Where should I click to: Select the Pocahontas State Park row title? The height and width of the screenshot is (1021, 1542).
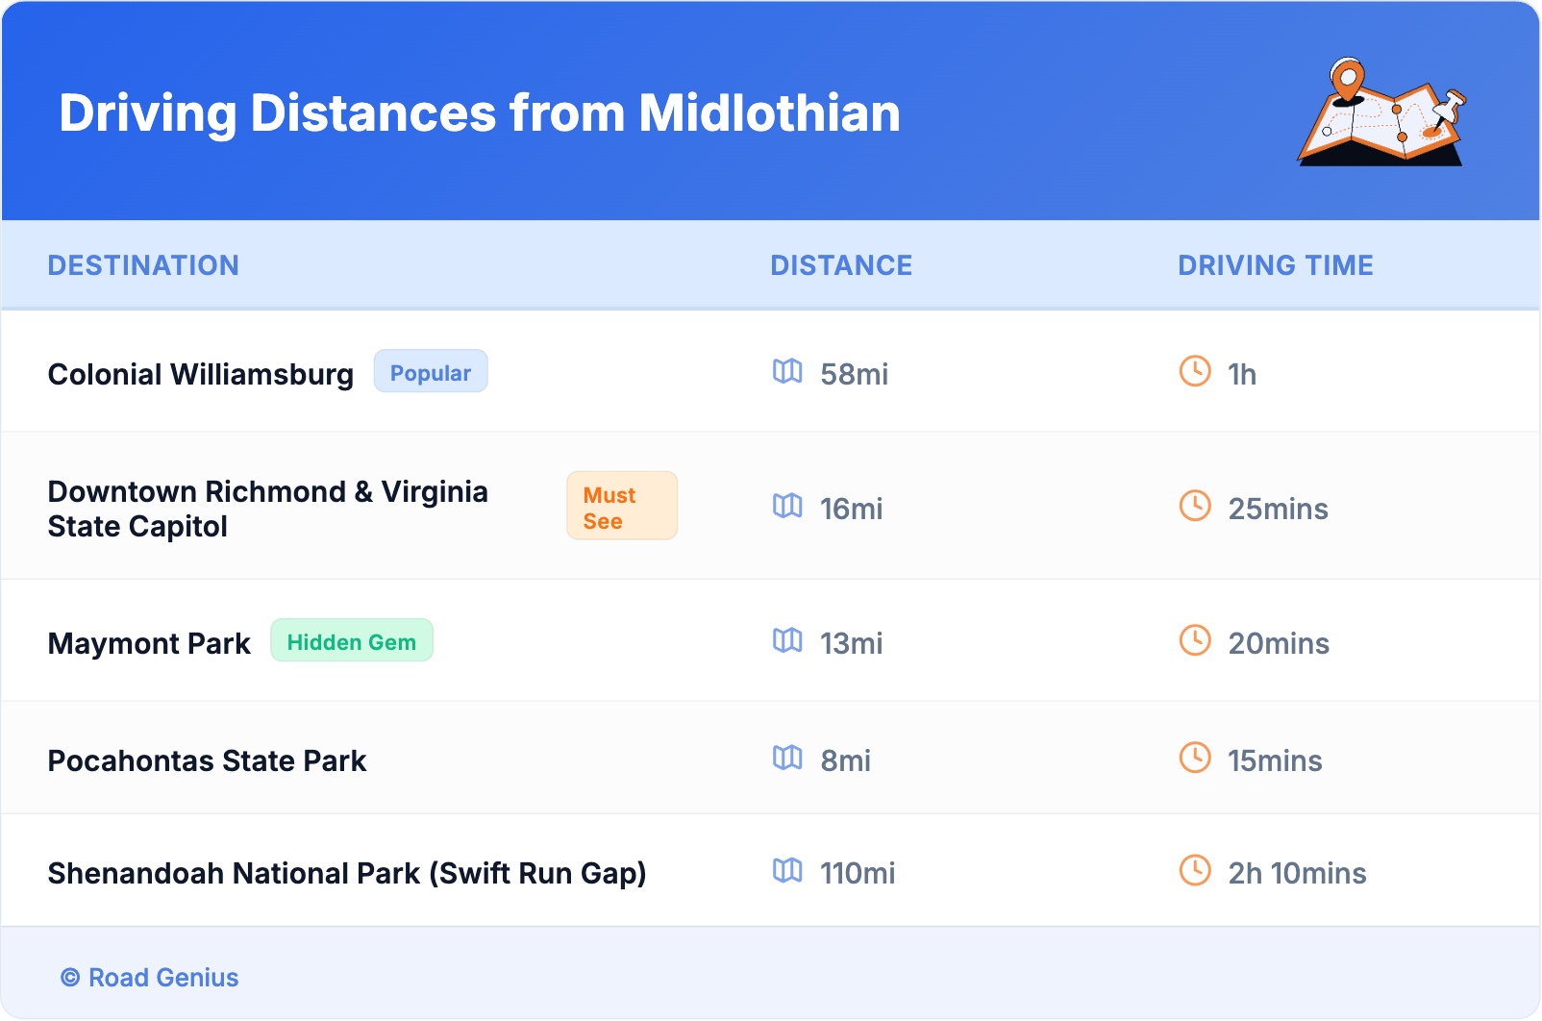coord(208,760)
